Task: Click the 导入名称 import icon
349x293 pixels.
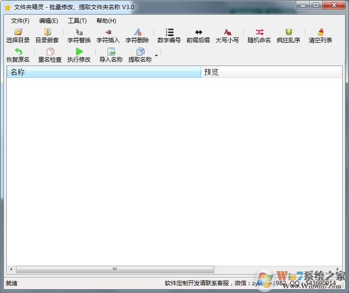Action: coord(111,52)
